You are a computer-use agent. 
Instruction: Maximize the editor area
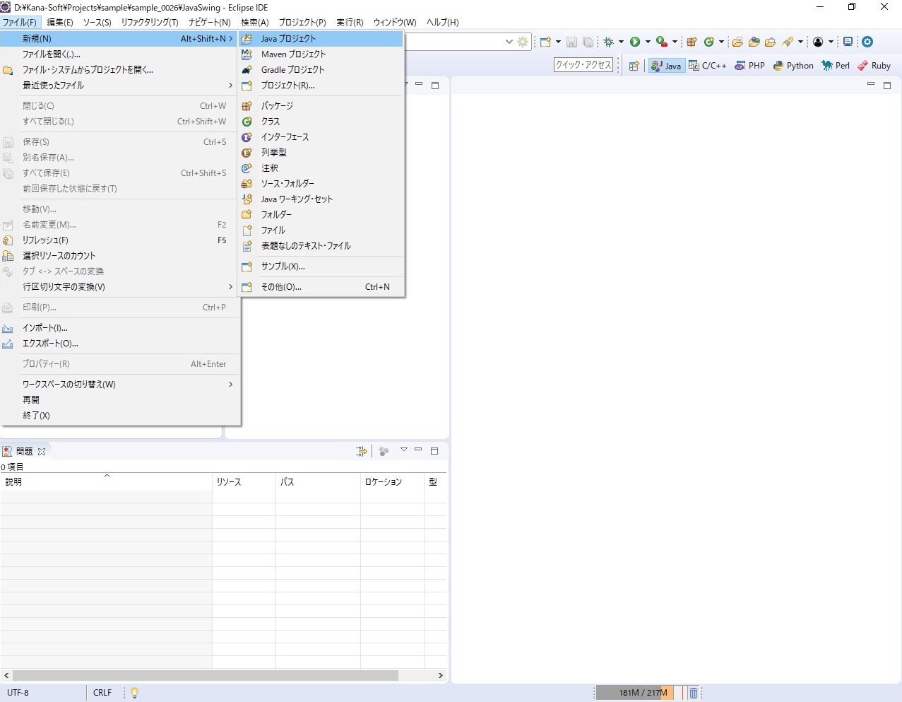[x=887, y=85]
